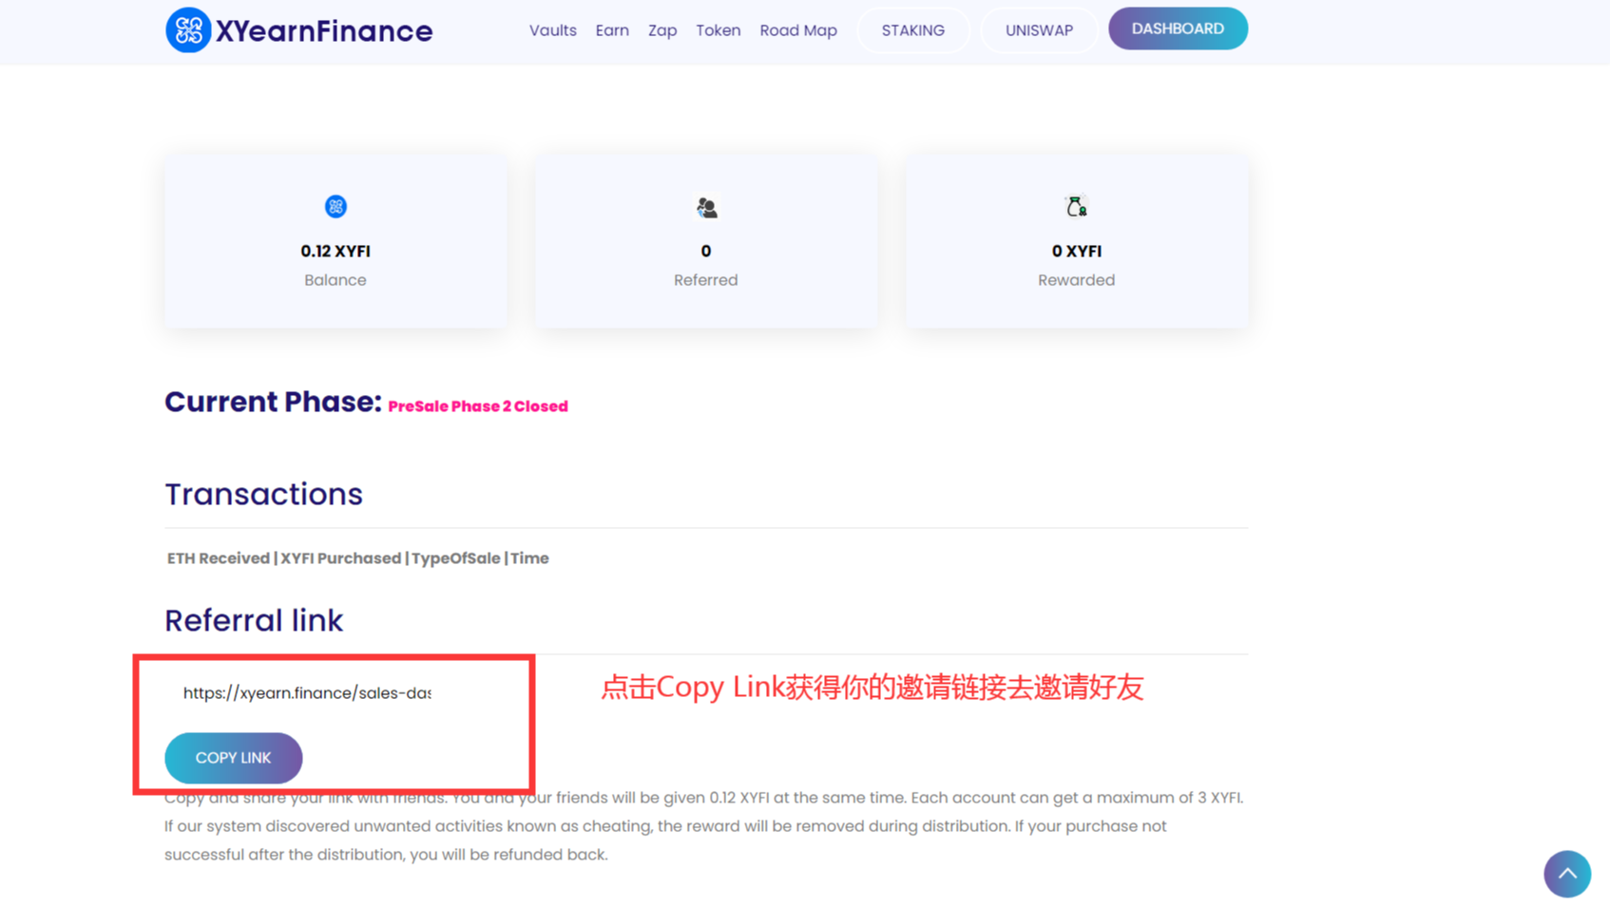Click the scroll-to-top arrow button

[1567, 874]
